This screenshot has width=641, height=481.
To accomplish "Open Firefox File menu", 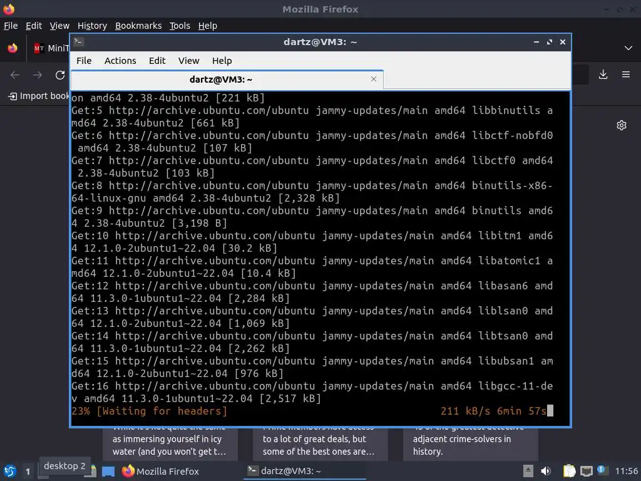I will (x=11, y=26).
